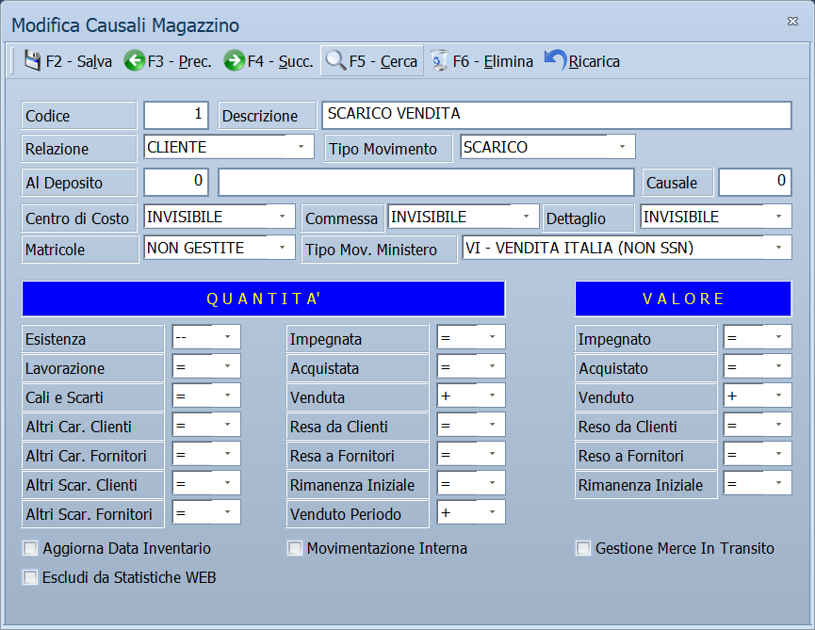
Task: Open the Esistenza quantity dropdown
Action: (227, 337)
